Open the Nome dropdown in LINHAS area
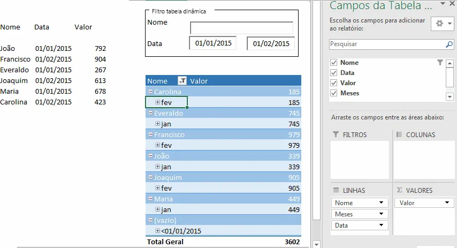This screenshot has height=248, width=457. pyautogui.click(x=381, y=202)
